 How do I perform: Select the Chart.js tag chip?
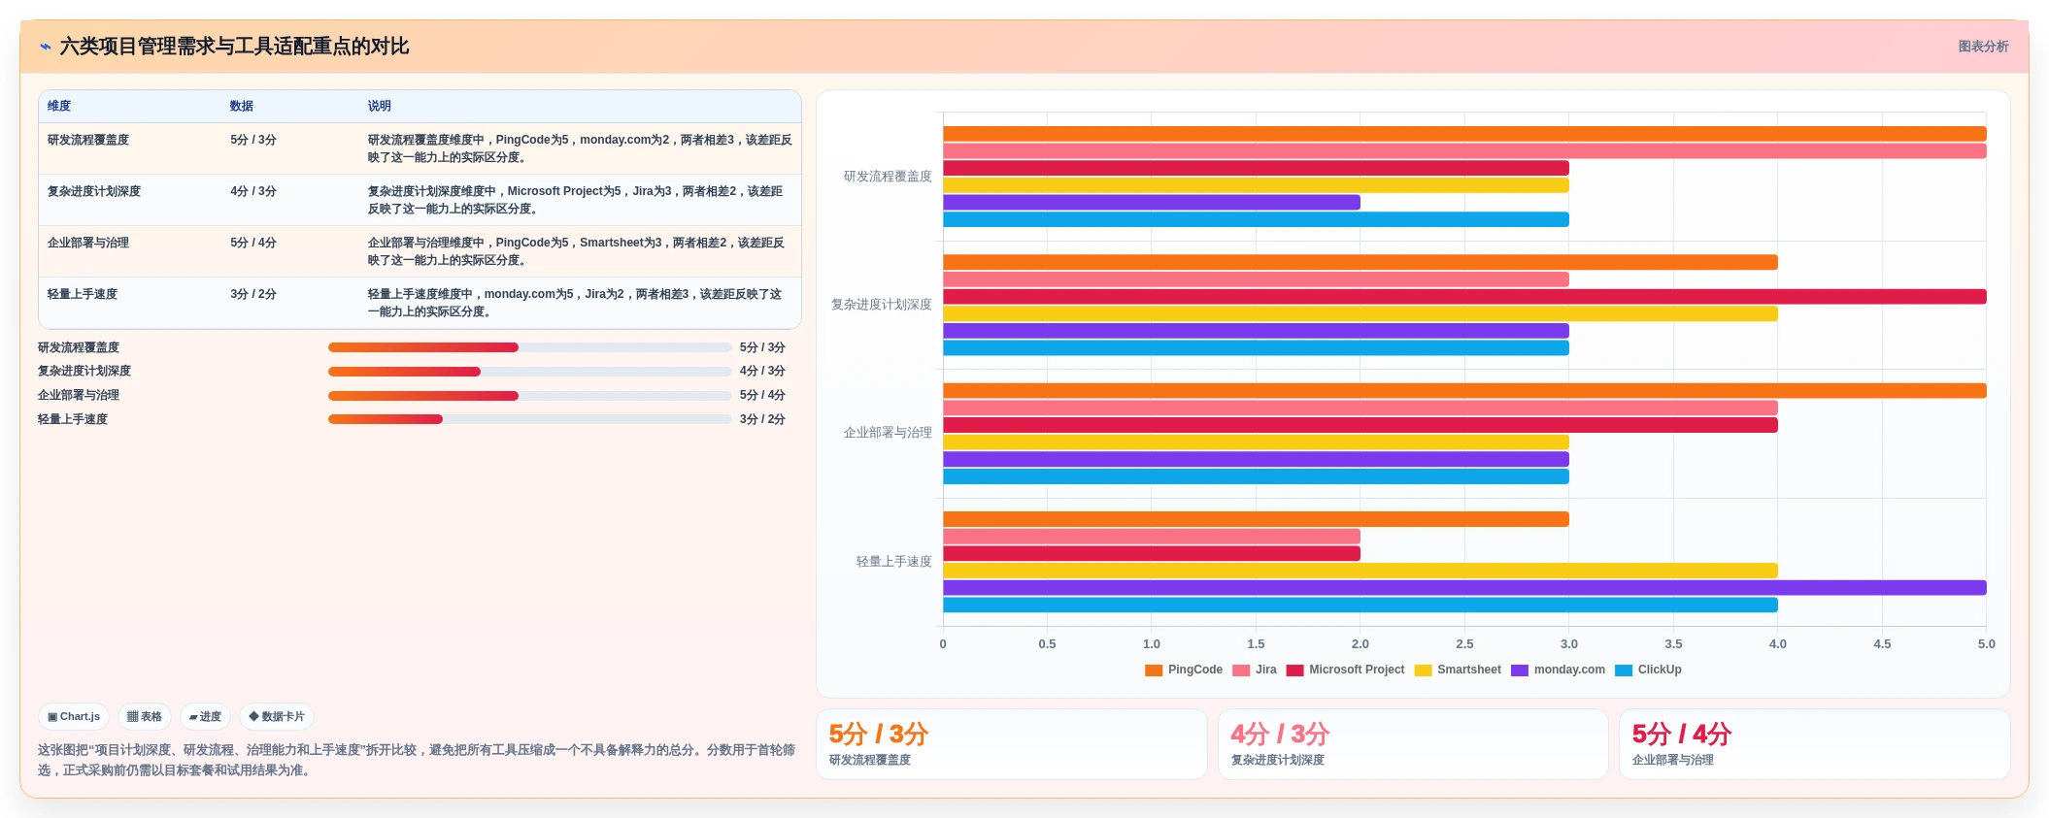click(x=74, y=717)
